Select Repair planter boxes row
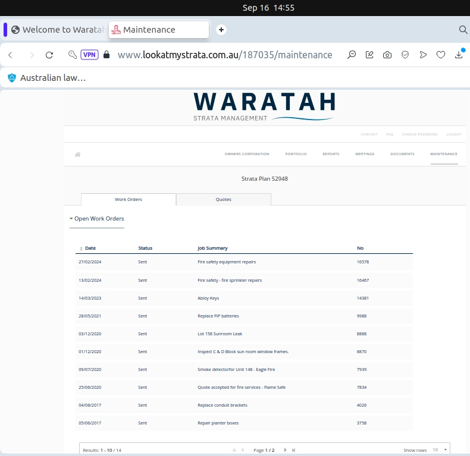470x456 pixels. pyautogui.click(x=244, y=423)
